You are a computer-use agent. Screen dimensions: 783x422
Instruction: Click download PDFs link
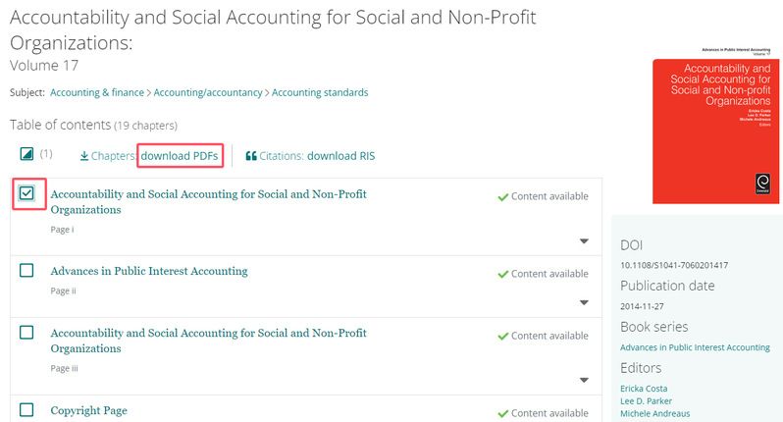click(180, 156)
